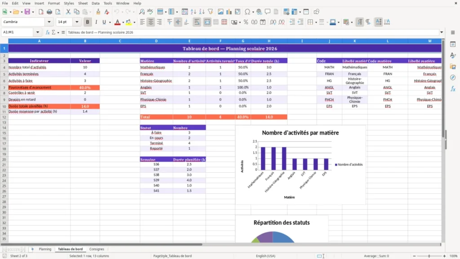Toggle Center Horizontally alignment
Image resolution: width=460 pixels, height=259 pixels.
(151, 22)
